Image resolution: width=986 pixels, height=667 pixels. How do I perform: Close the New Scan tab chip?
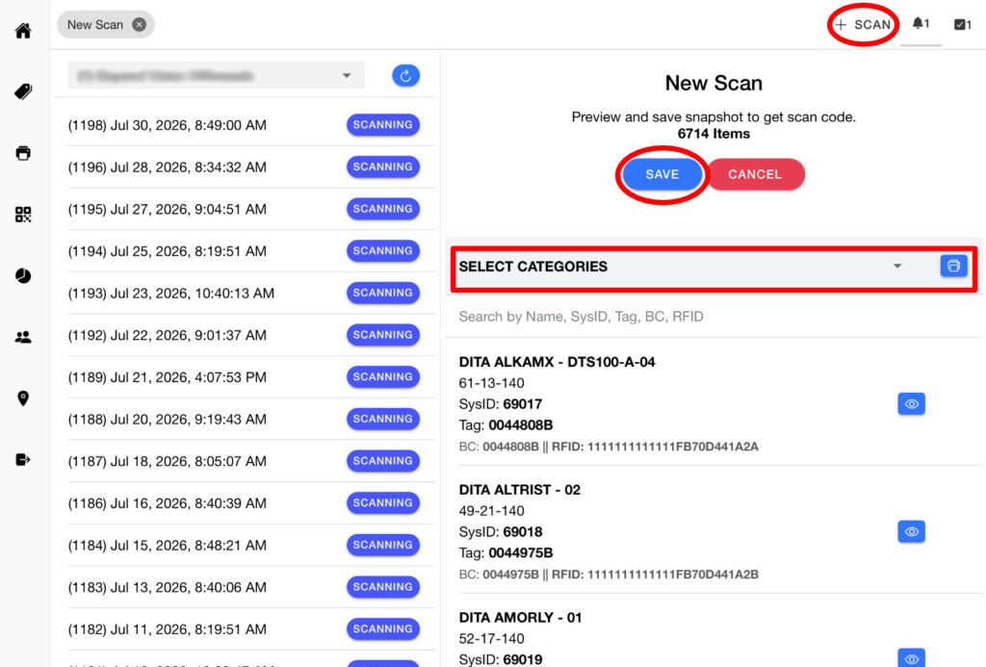coord(139,24)
